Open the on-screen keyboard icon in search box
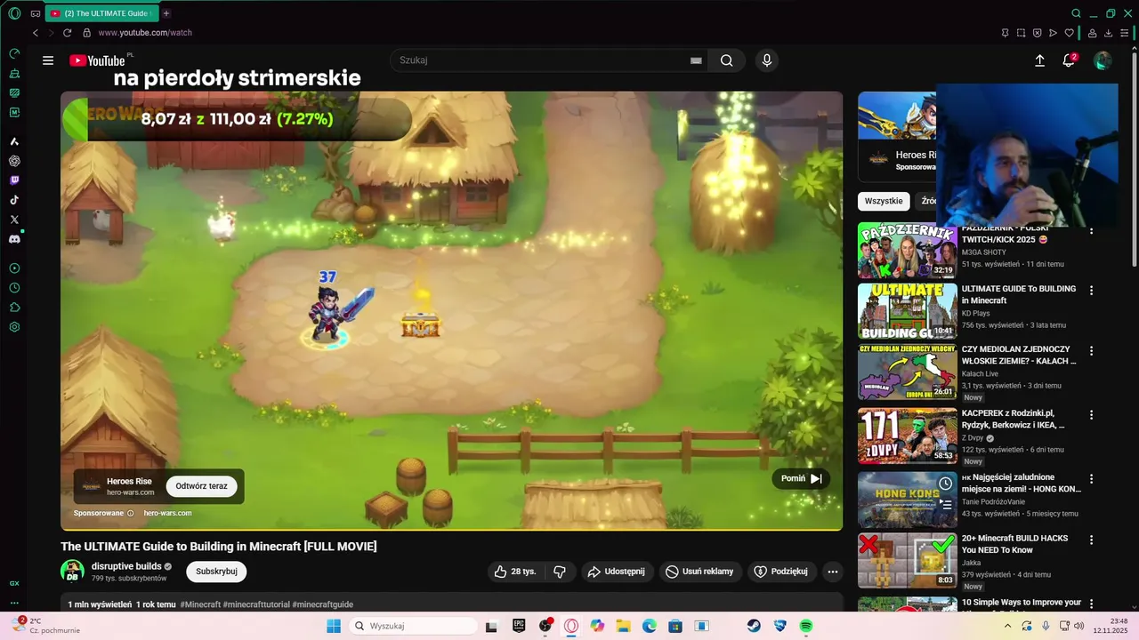The height and width of the screenshot is (640, 1139). (696, 60)
